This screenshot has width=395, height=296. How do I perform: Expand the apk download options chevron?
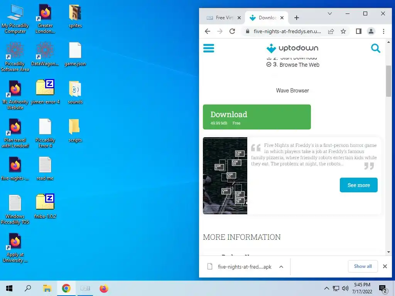tap(281, 267)
